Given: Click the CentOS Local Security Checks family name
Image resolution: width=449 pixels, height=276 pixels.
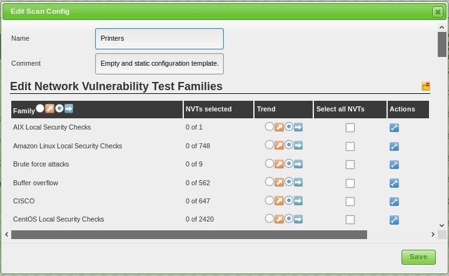Looking at the screenshot, I should [x=58, y=219].
